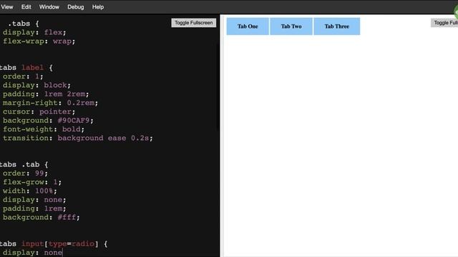Click the 'width: 100%;' code line
The image size is (458, 257).
30,191
